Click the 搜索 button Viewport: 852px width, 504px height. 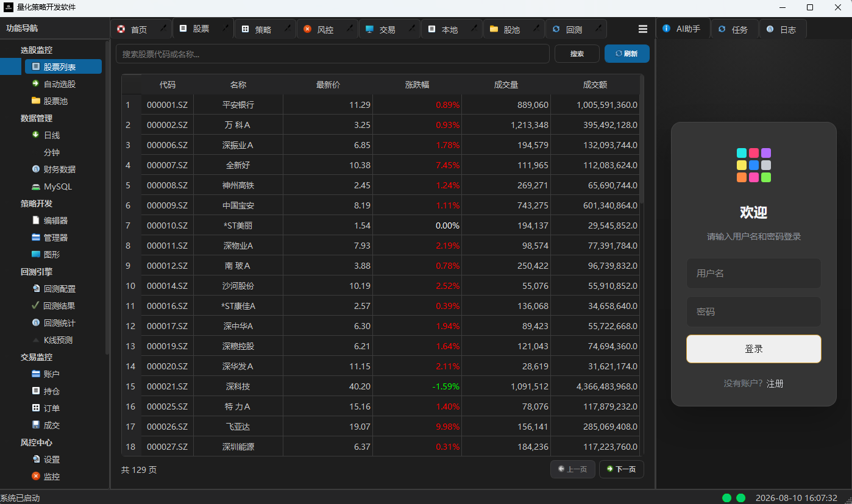click(577, 54)
